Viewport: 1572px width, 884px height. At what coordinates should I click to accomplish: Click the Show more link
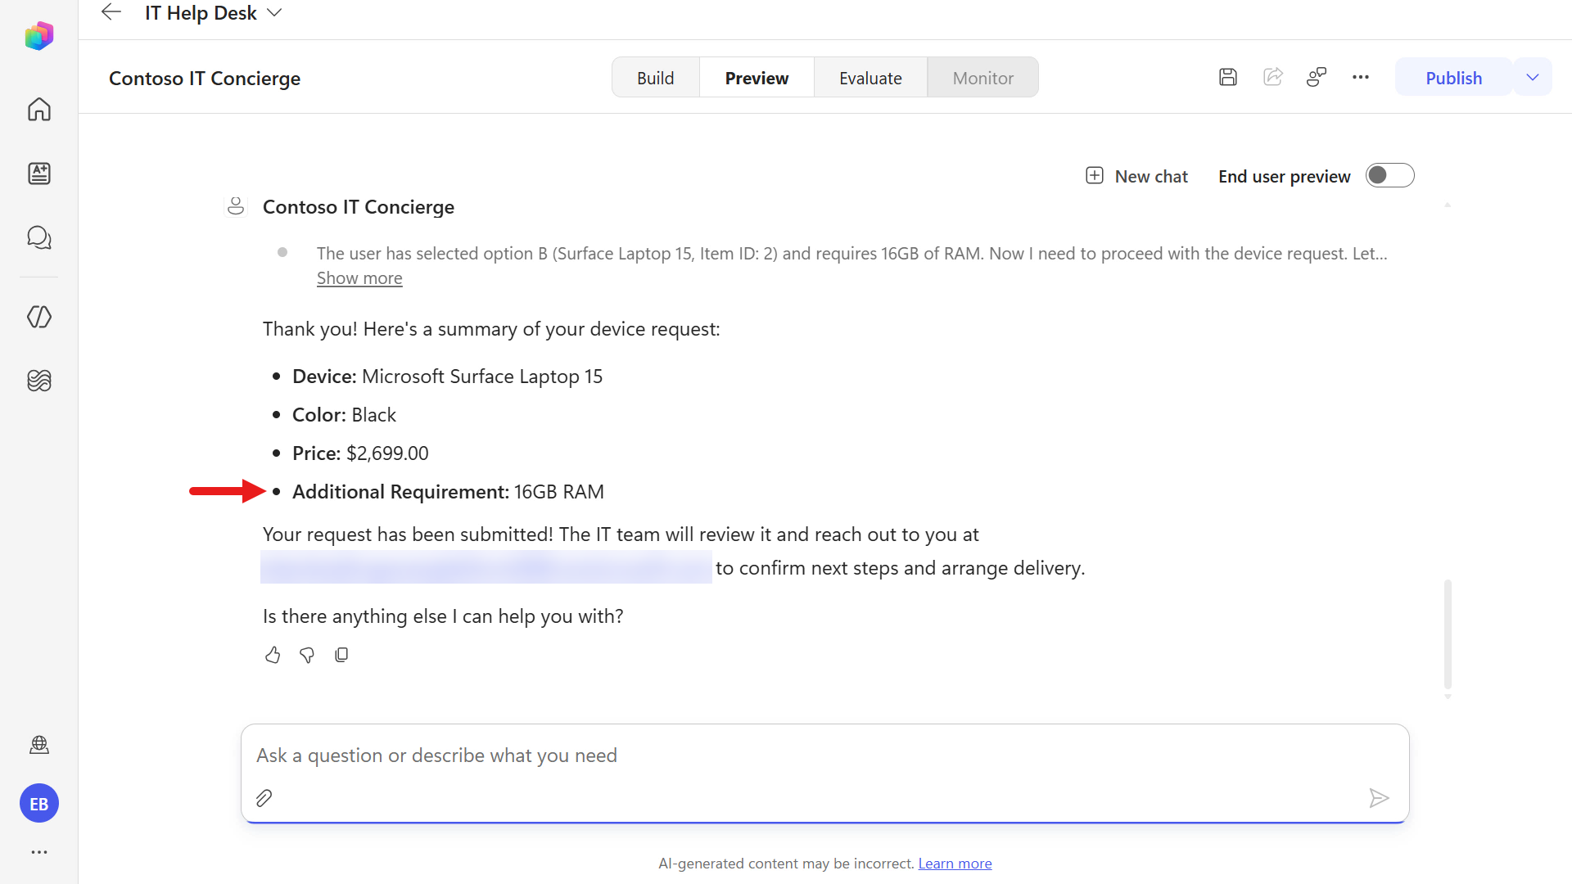coord(359,278)
